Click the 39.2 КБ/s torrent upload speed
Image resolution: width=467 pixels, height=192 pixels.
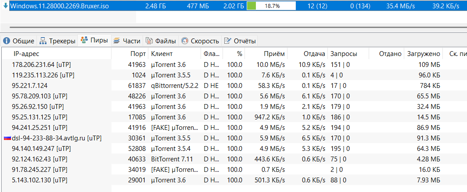pos(446,6)
